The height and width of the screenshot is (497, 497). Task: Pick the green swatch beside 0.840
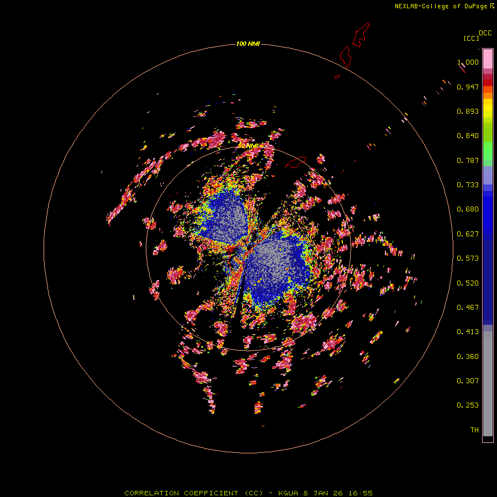(x=488, y=135)
